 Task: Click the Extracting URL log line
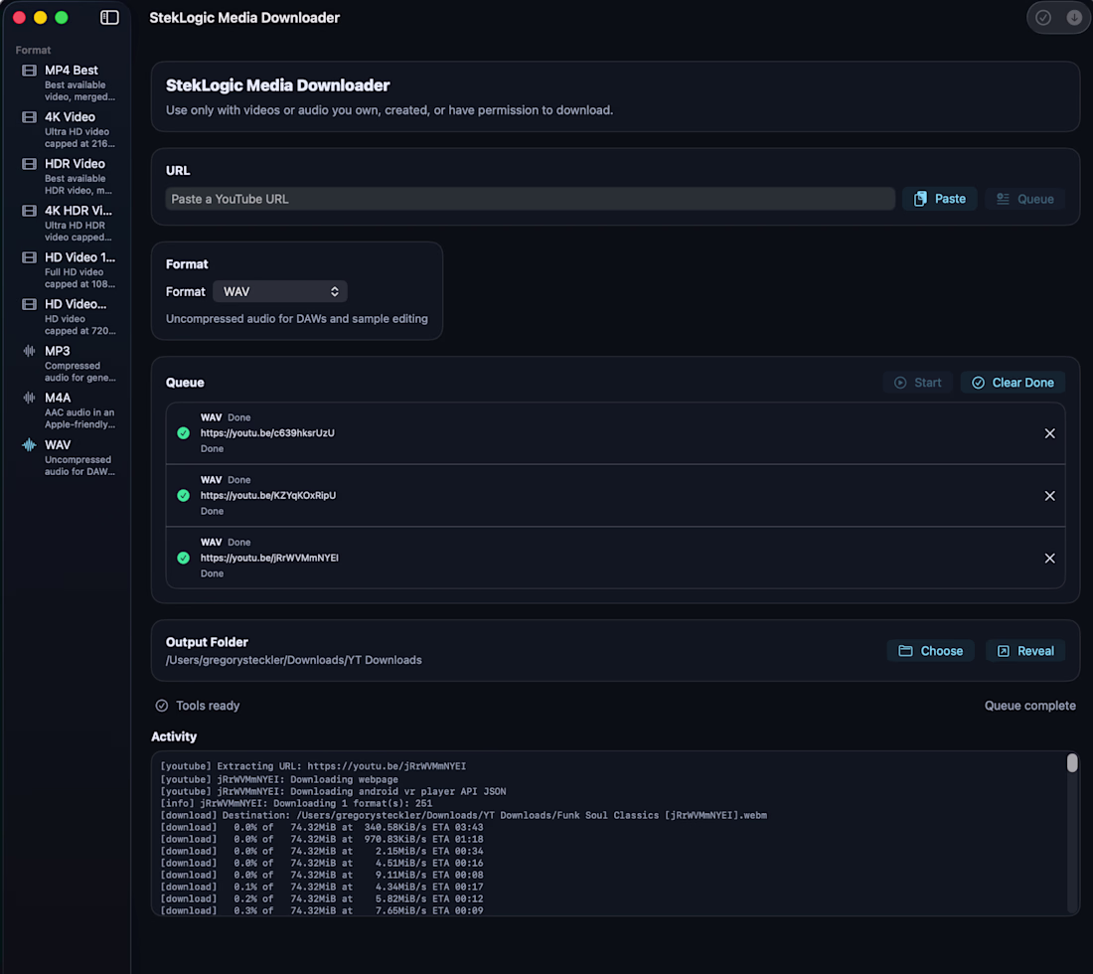313,766
